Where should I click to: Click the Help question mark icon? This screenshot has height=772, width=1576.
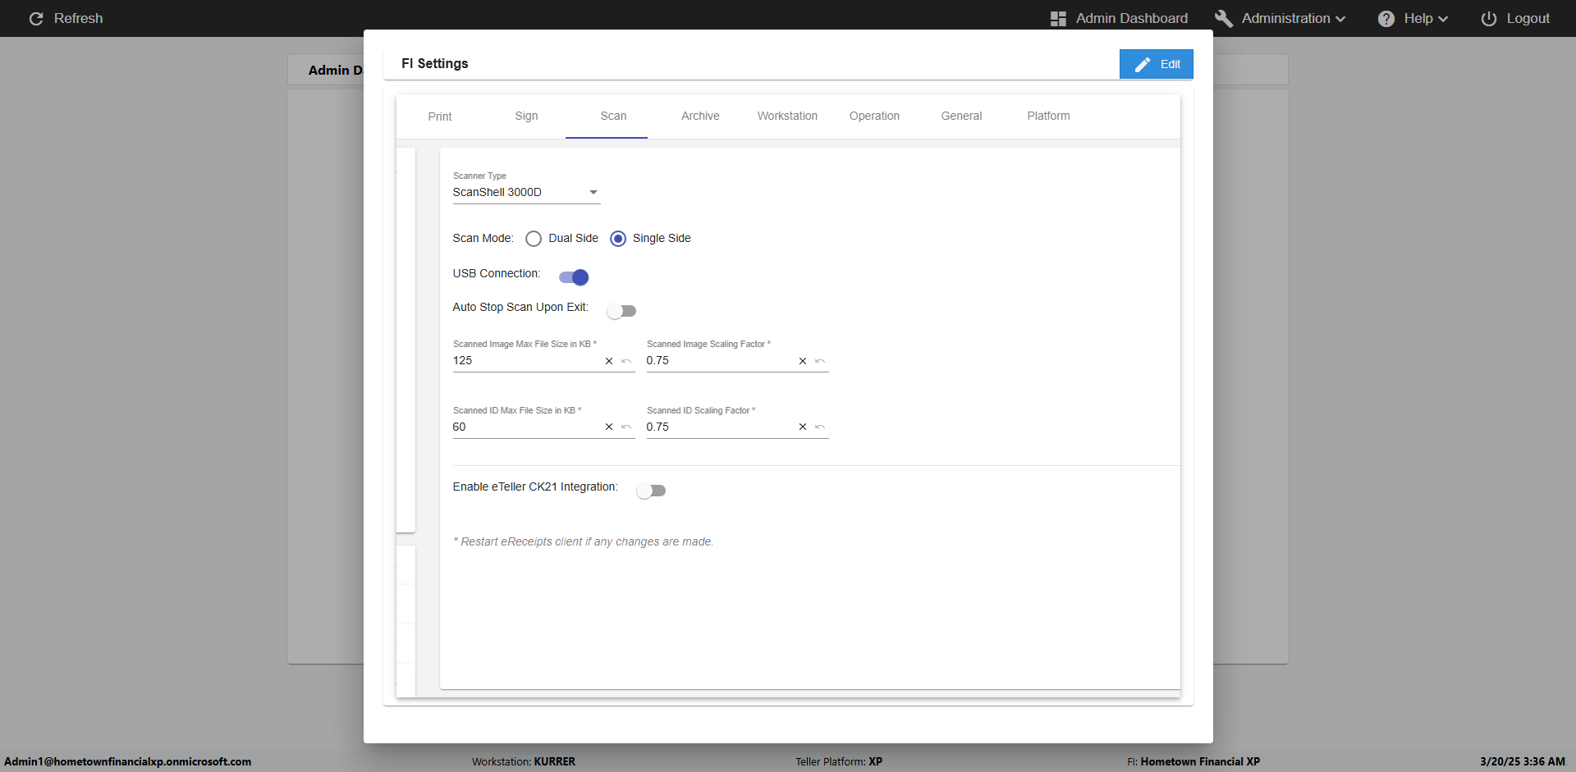pyautogui.click(x=1386, y=18)
